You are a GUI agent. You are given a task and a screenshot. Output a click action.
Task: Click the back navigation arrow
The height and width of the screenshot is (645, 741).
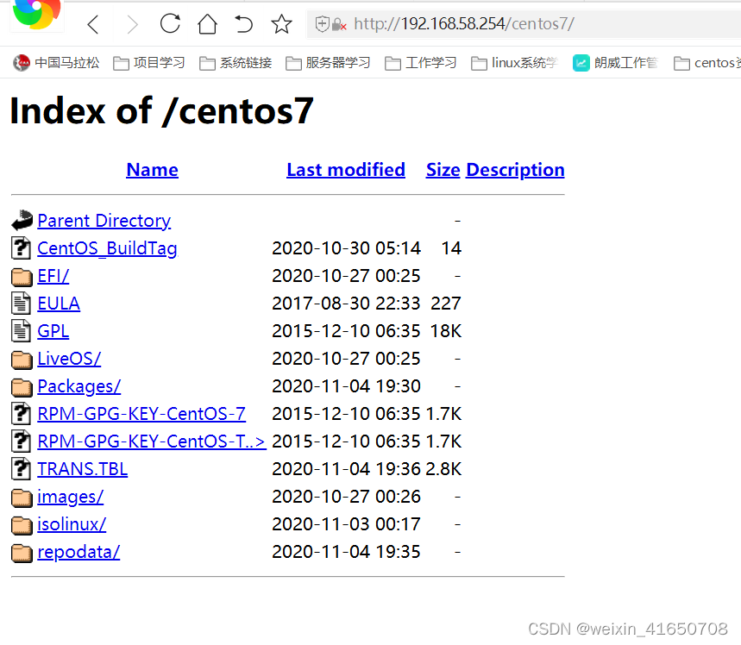(x=92, y=26)
